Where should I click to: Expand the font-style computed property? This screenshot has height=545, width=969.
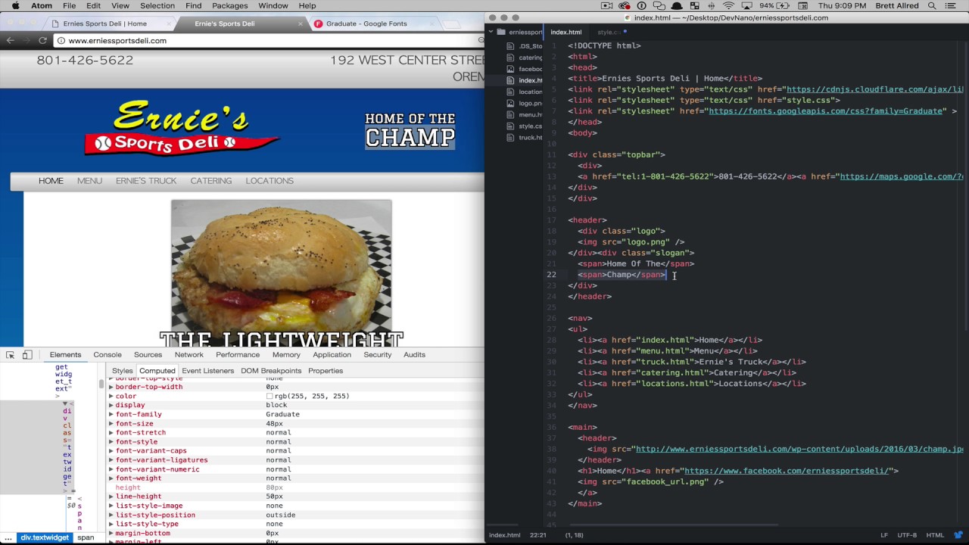111,442
